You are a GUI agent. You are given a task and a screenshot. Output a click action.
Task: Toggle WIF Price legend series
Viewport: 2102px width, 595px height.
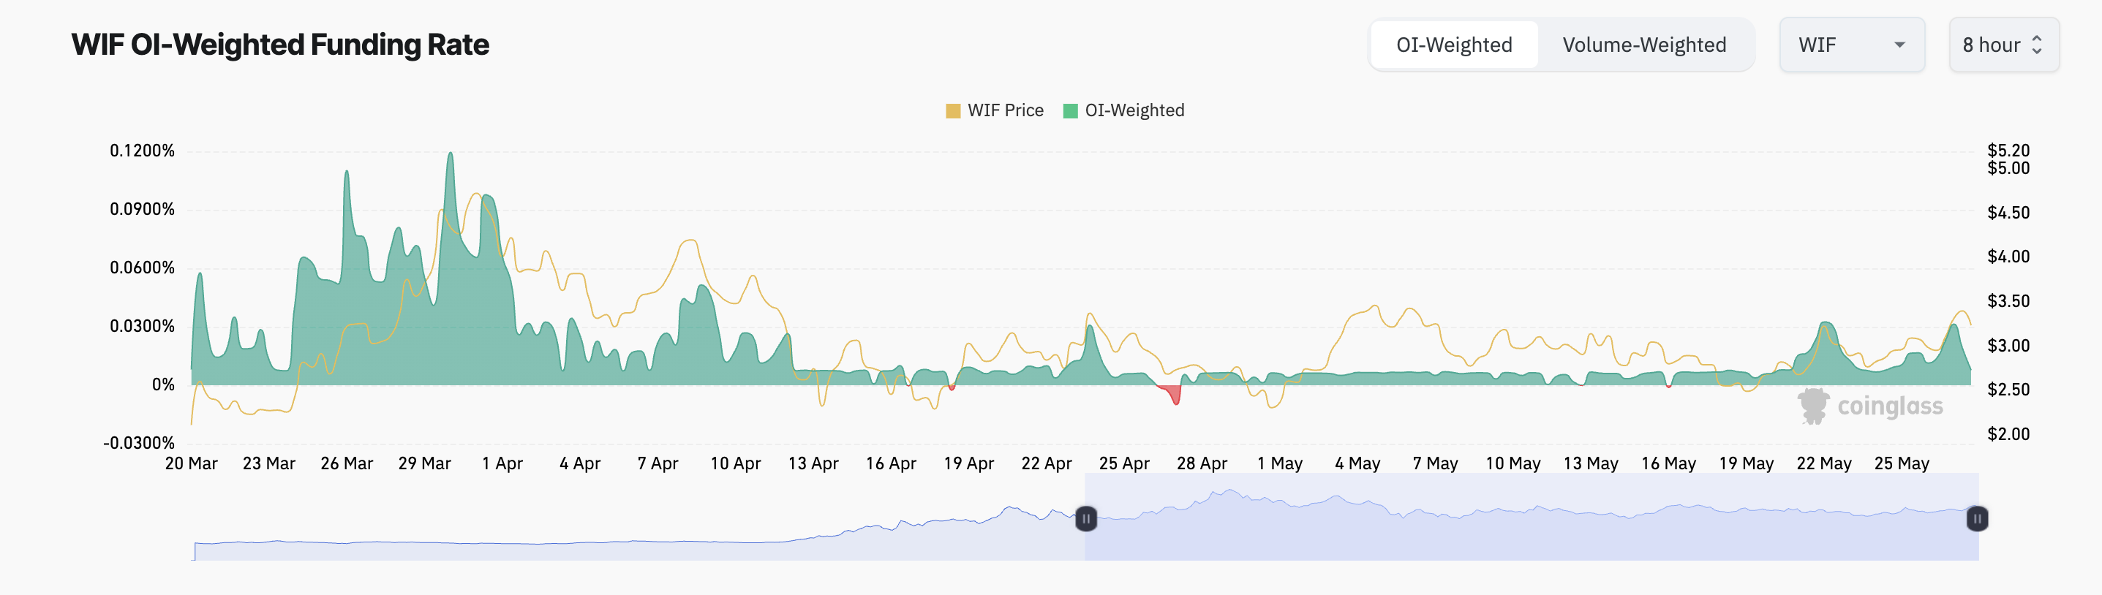tap(995, 110)
